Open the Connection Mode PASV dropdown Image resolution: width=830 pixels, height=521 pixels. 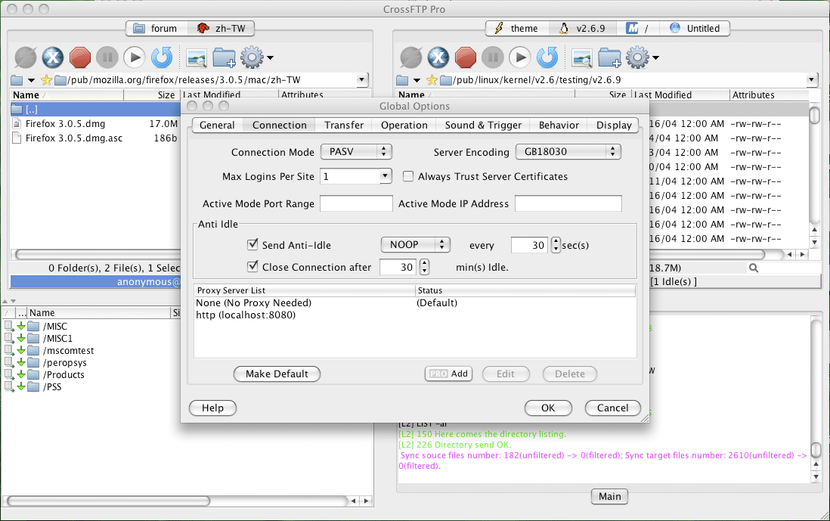click(356, 151)
